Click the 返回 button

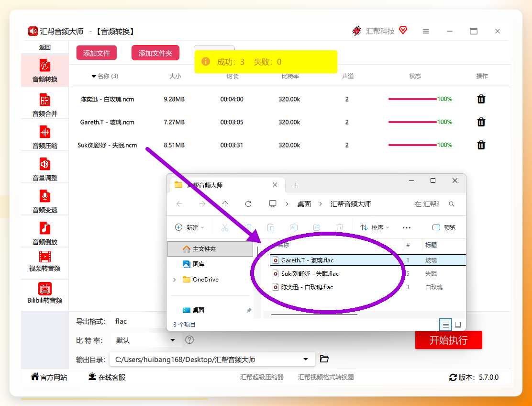pos(45,47)
